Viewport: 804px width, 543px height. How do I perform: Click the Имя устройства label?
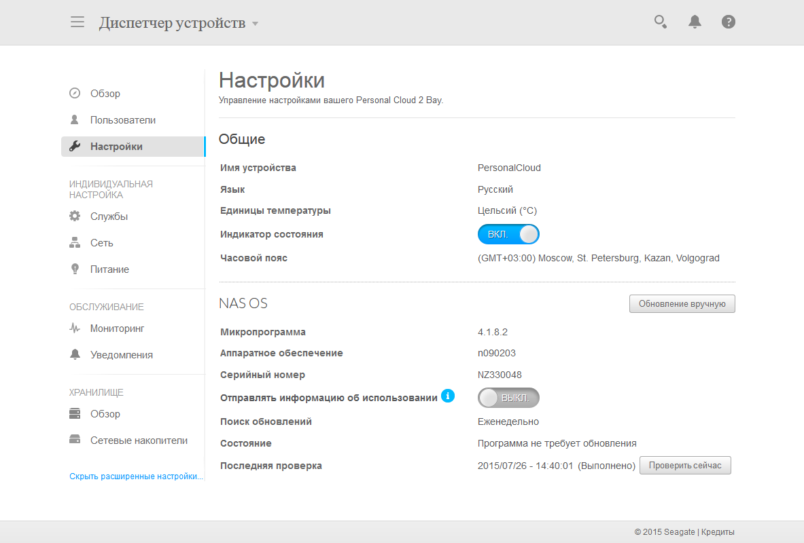tap(258, 168)
